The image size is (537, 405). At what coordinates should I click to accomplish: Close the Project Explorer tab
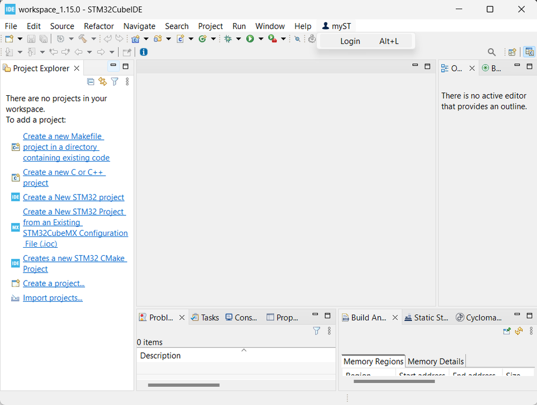(77, 68)
